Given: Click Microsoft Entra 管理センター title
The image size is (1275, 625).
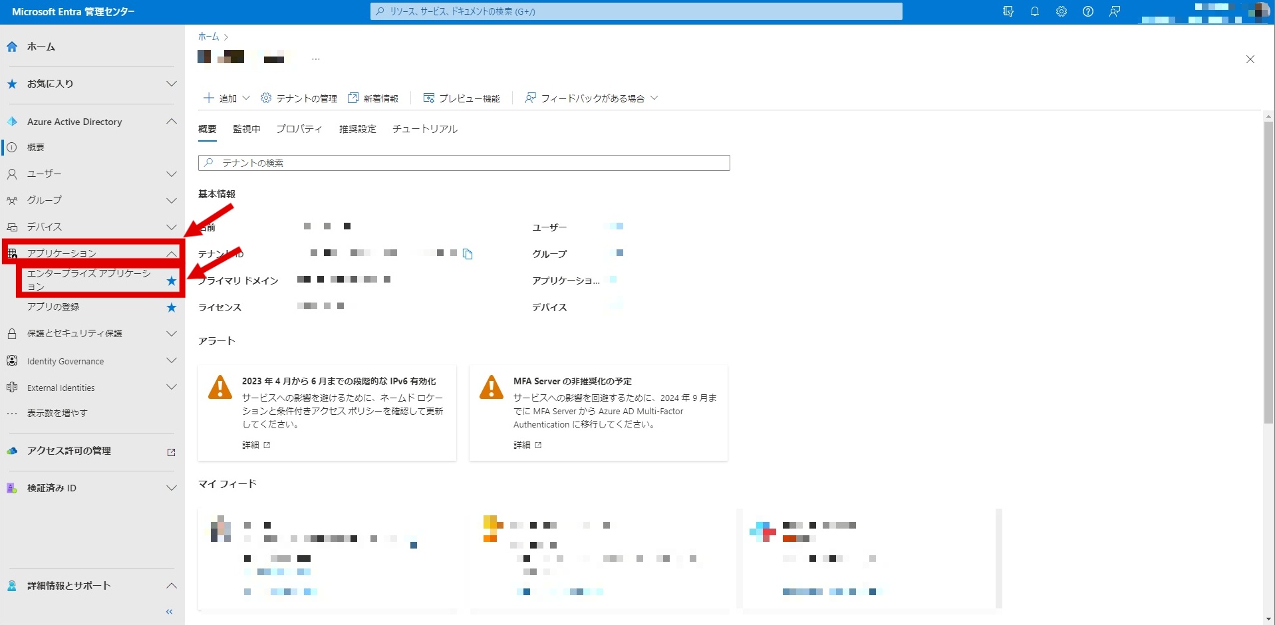Looking at the screenshot, I should 73,12.
